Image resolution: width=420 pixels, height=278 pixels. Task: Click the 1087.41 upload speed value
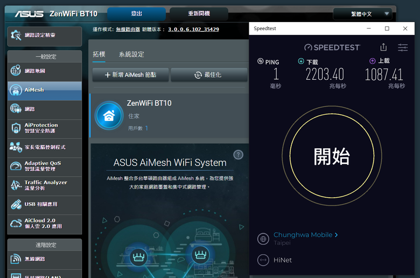tap(384, 74)
